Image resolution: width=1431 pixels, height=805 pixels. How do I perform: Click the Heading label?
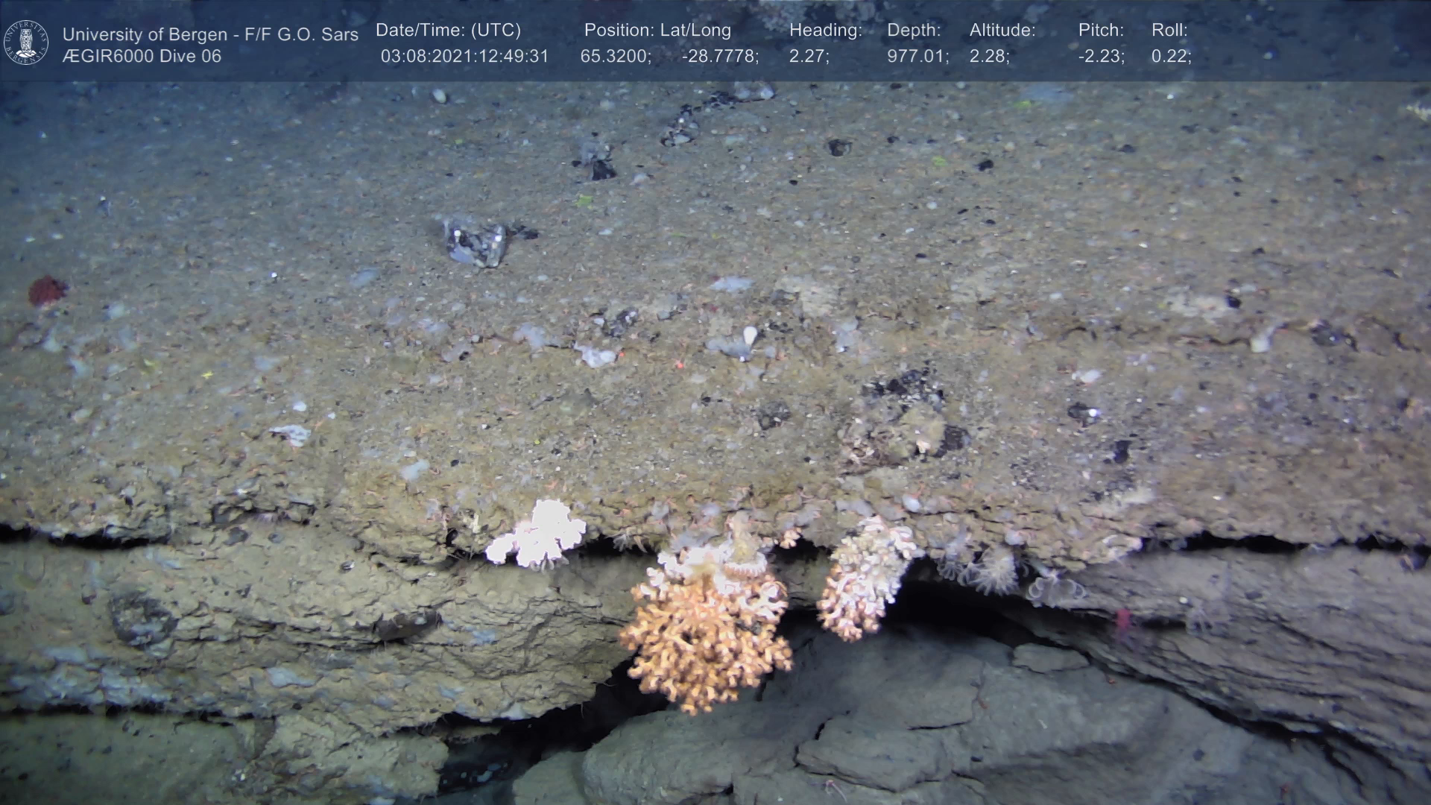825,31
